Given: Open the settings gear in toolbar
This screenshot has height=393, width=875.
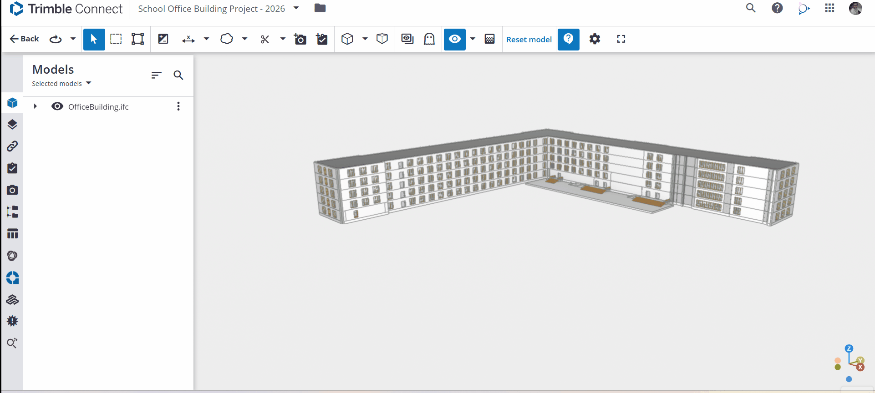Looking at the screenshot, I should (x=595, y=39).
